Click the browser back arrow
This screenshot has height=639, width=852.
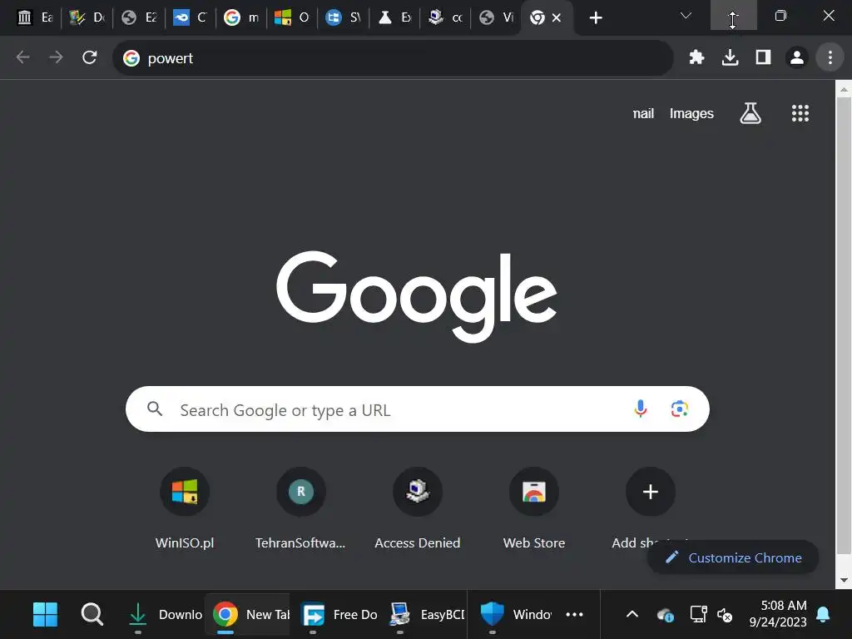(x=22, y=57)
